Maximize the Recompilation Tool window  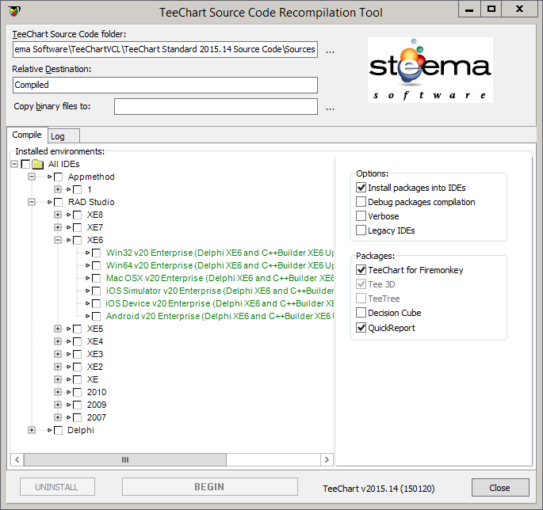coord(491,9)
